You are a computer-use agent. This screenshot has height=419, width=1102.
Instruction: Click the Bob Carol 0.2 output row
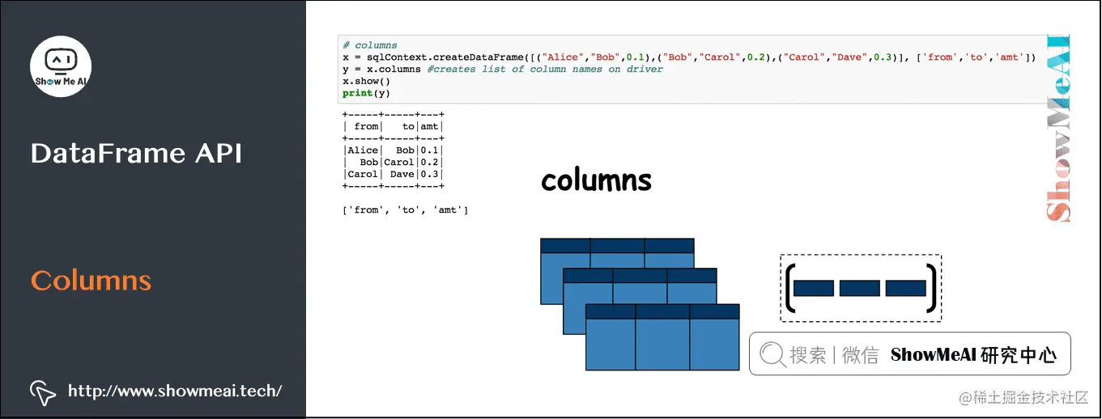[394, 163]
